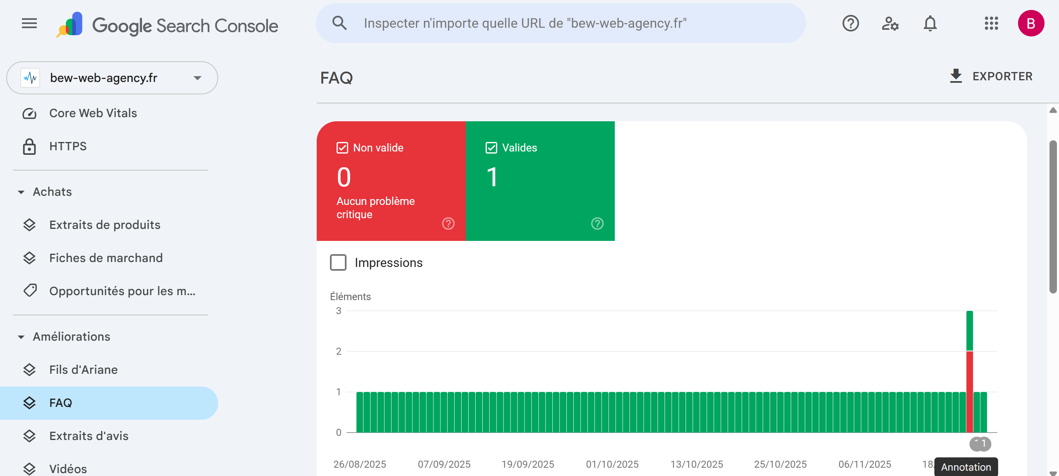1059x476 pixels.
Task: Open the account avatar B
Action: click(1031, 23)
